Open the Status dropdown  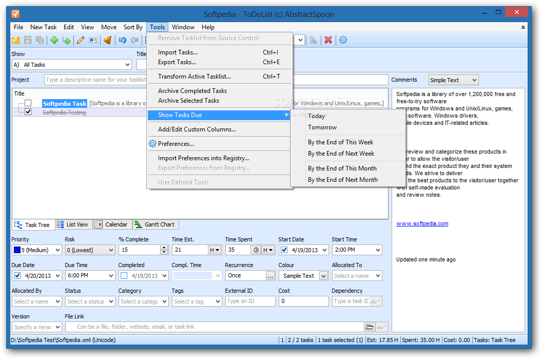click(111, 301)
